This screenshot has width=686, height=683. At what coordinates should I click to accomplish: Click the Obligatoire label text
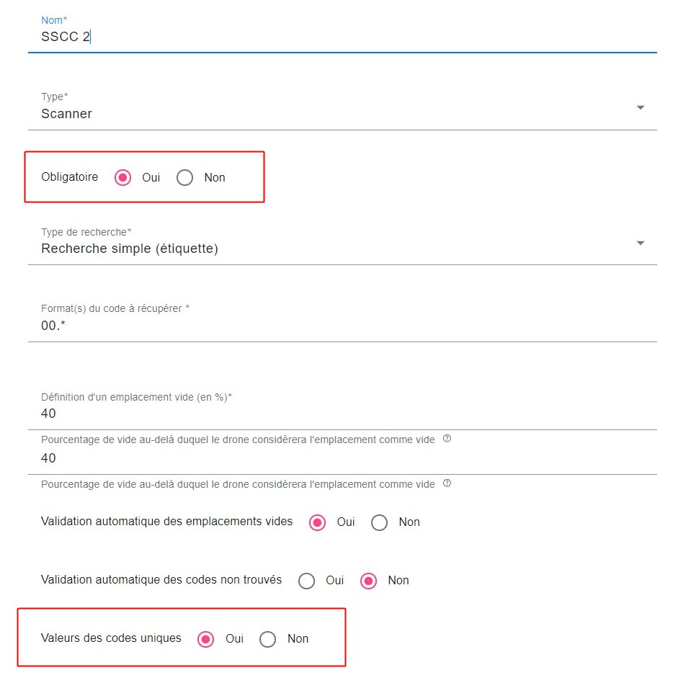[70, 177]
